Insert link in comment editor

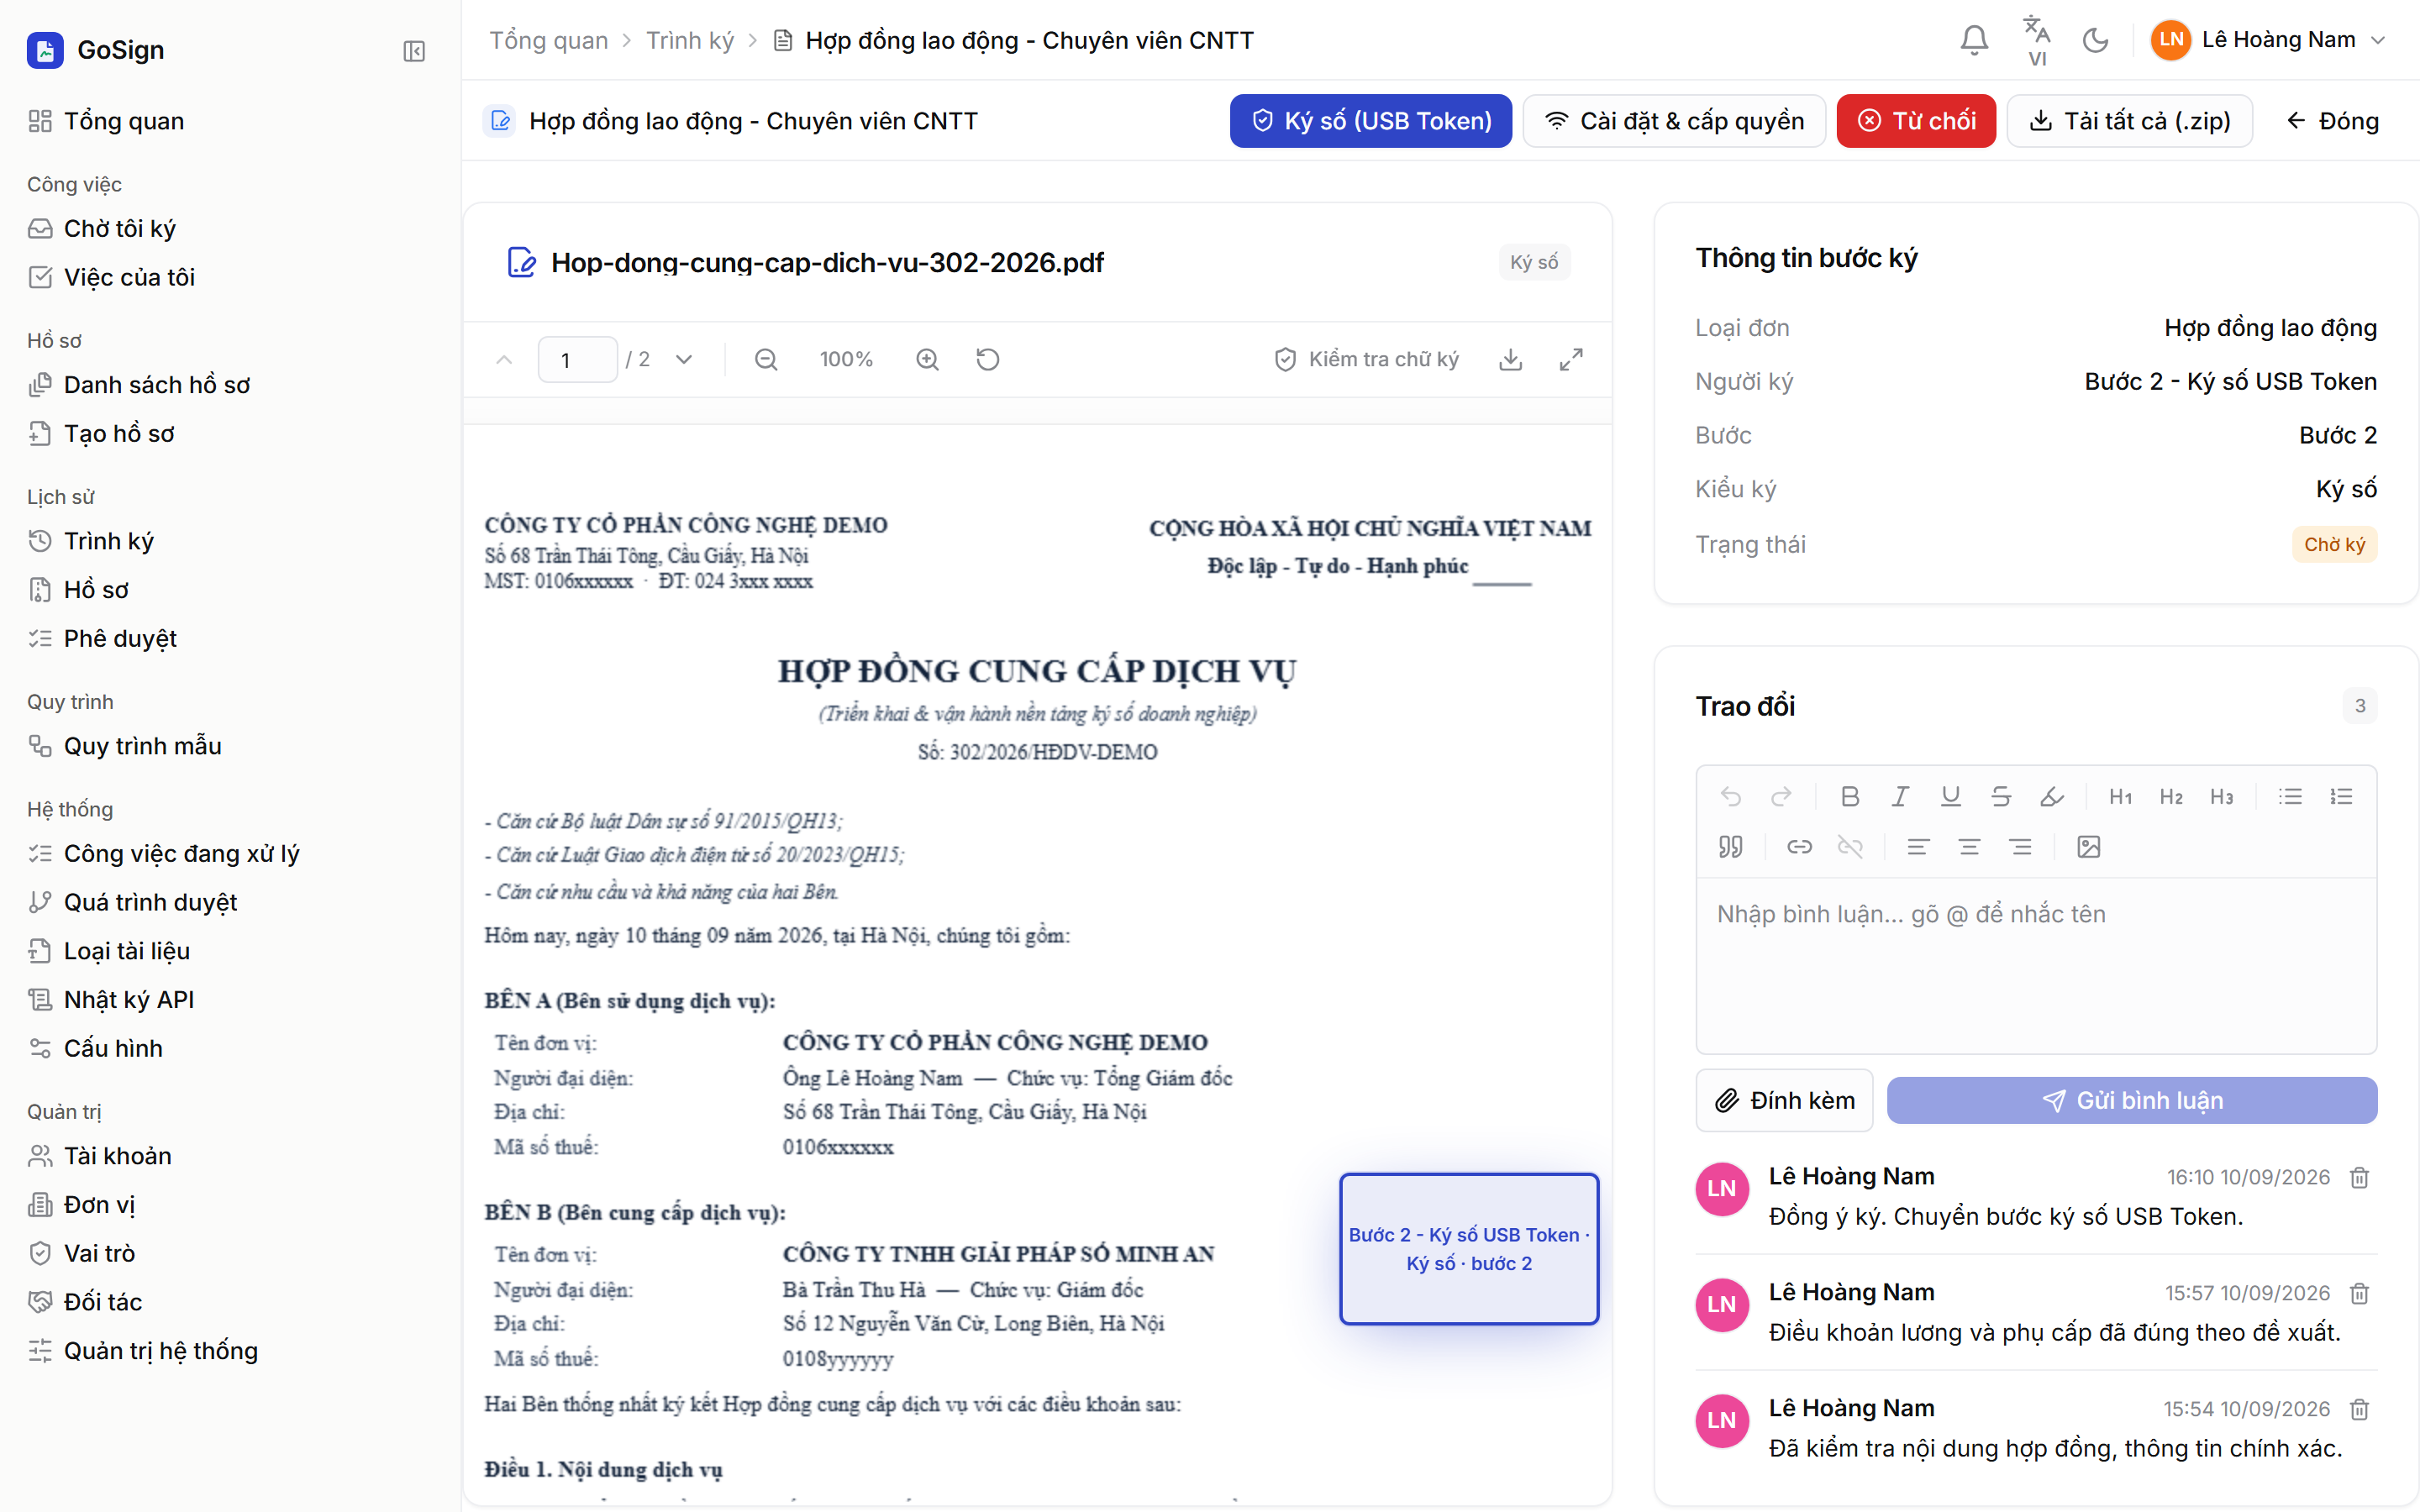pyautogui.click(x=1799, y=847)
